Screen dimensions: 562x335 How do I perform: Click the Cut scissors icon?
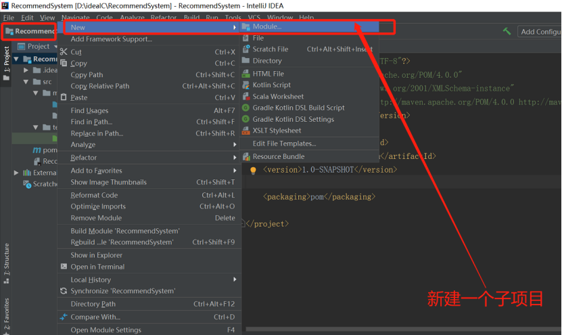pyautogui.click(x=64, y=52)
